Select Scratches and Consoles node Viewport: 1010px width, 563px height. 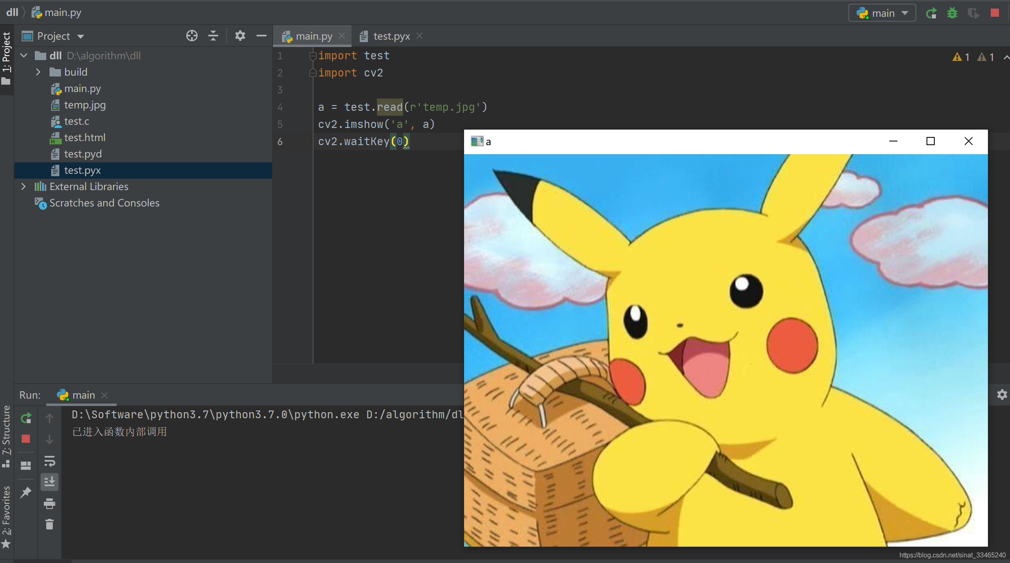click(104, 203)
